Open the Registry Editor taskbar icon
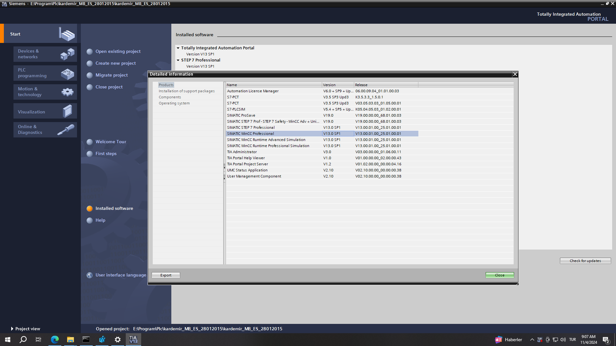The width and height of the screenshot is (616, 346). tap(102, 339)
